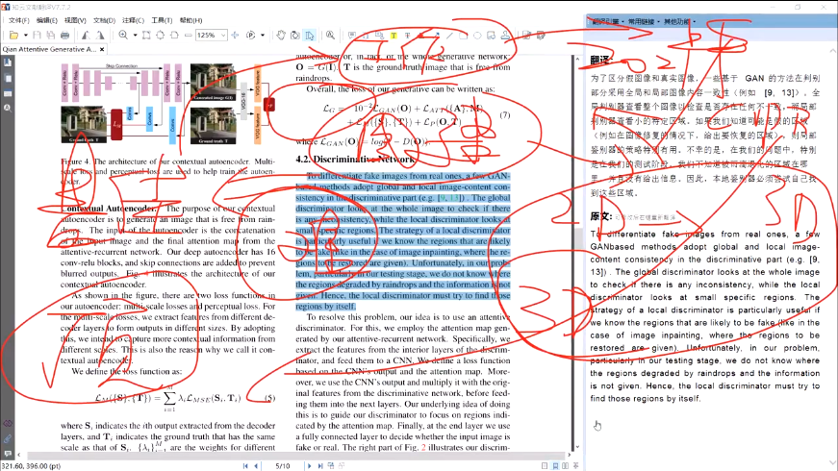Image resolution: width=838 pixels, height=471 pixels.
Task: Go to the next page
Action: (x=309, y=465)
